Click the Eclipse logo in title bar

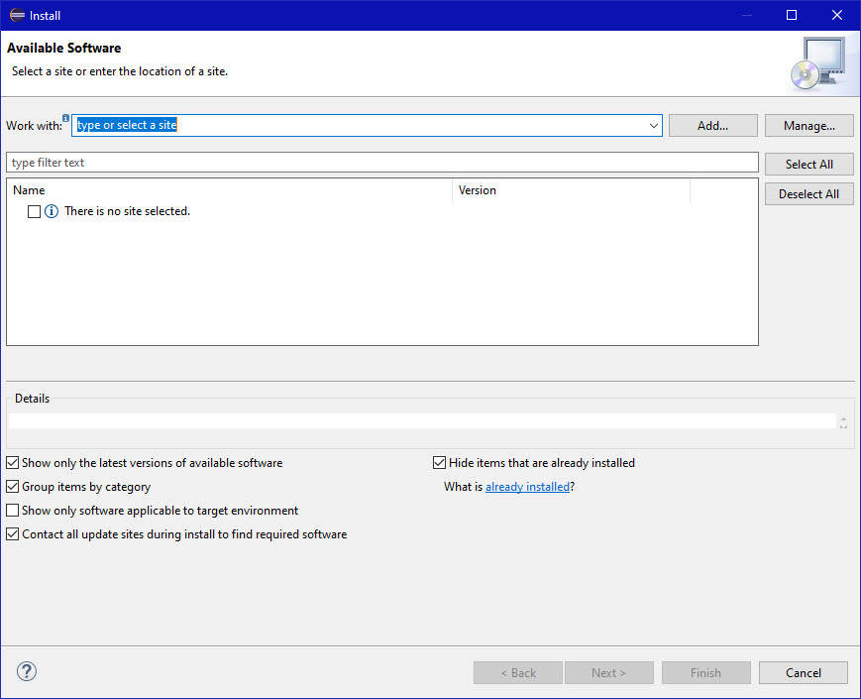tap(17, 15)
